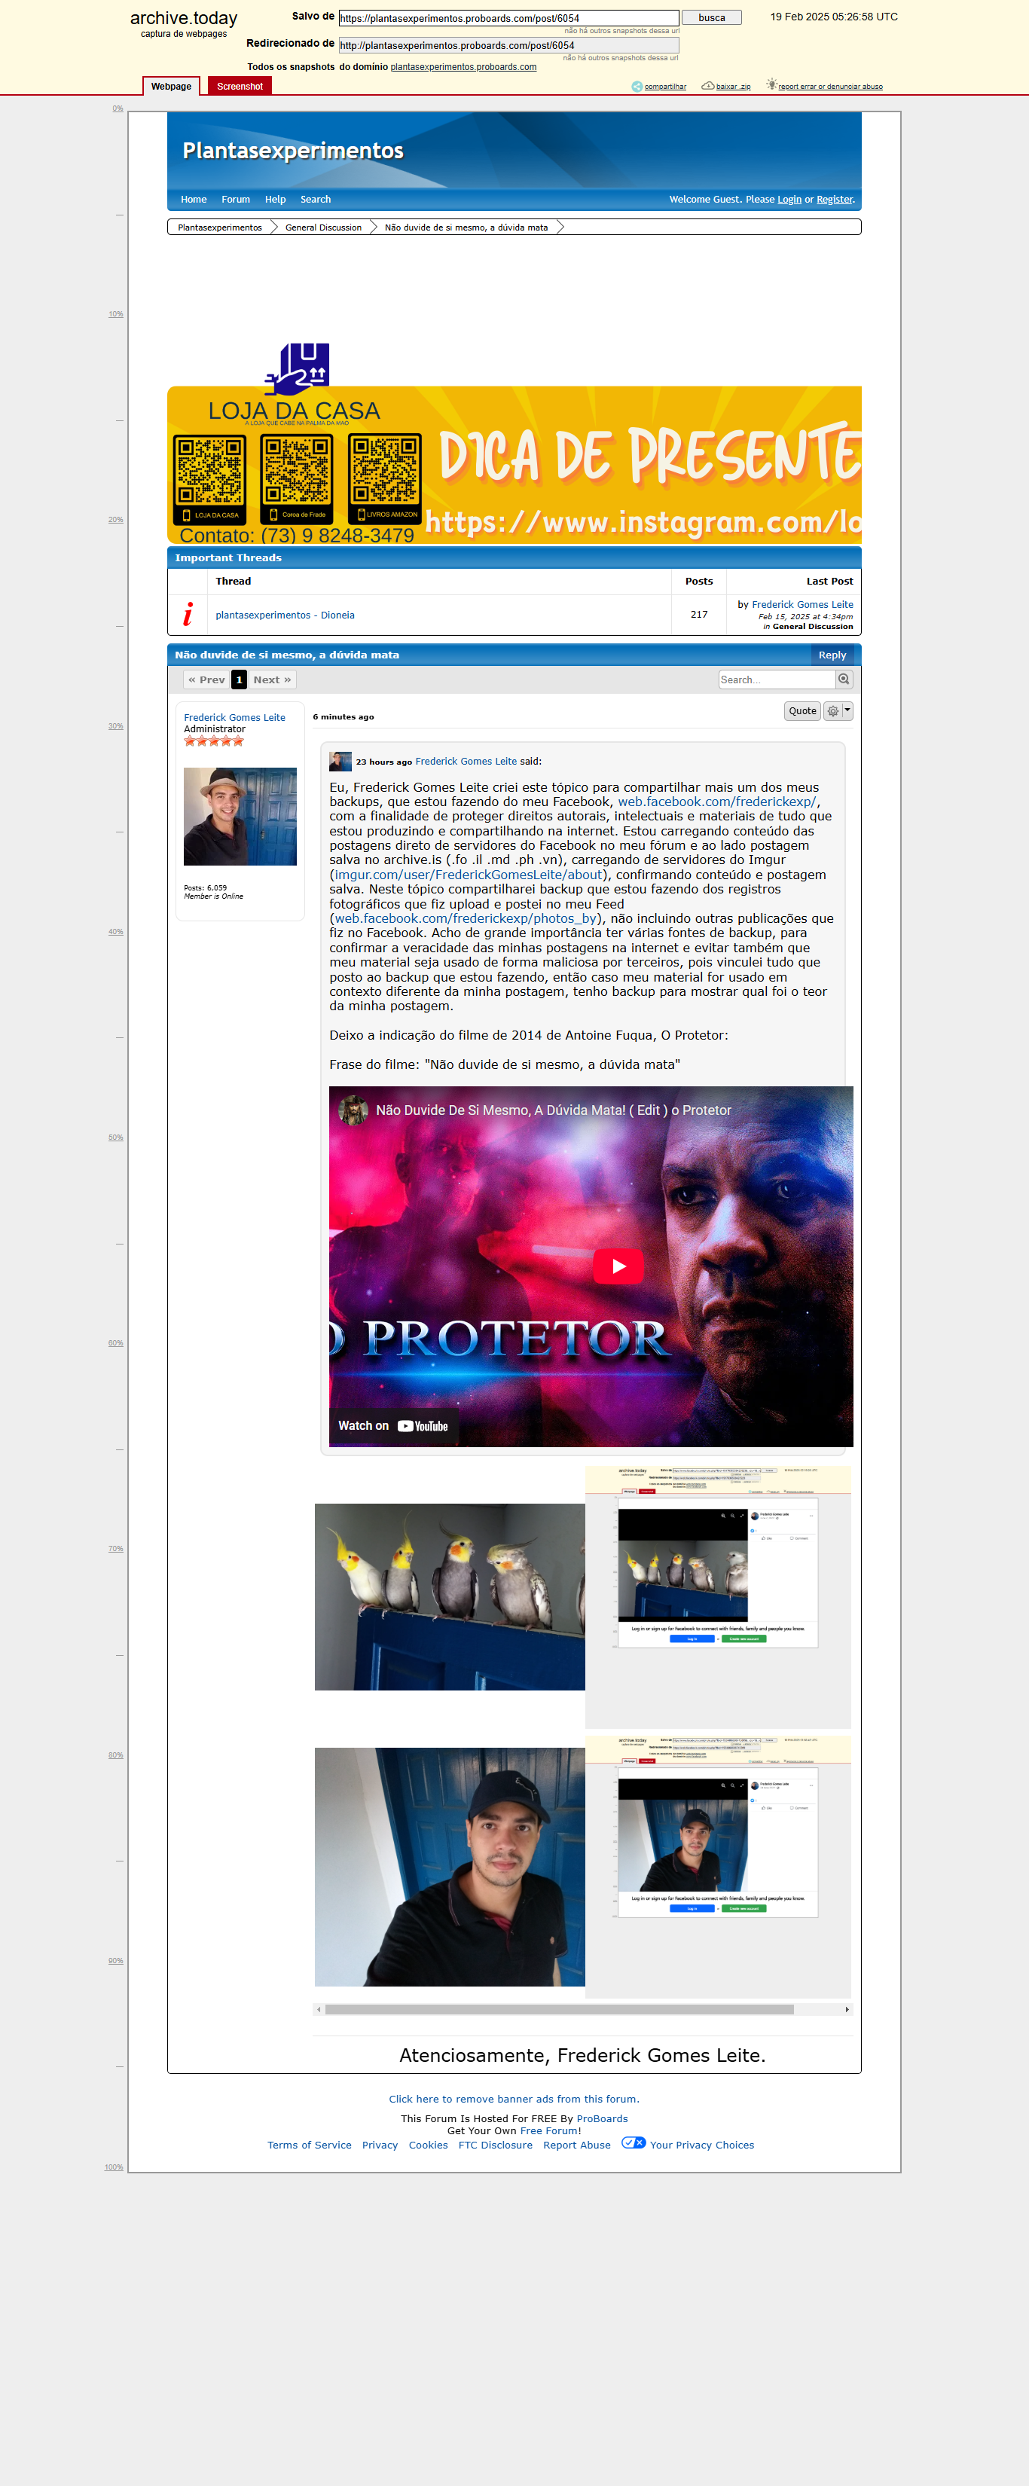Screen dimensions: 1029x2486
Task: Click the video title text overlay
Action: tap(553, 1110)
